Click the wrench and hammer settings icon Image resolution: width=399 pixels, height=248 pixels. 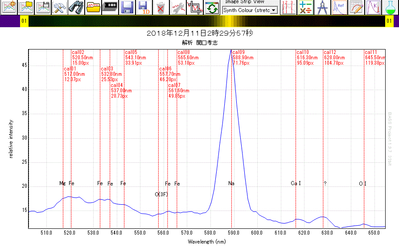coord(59,7)
